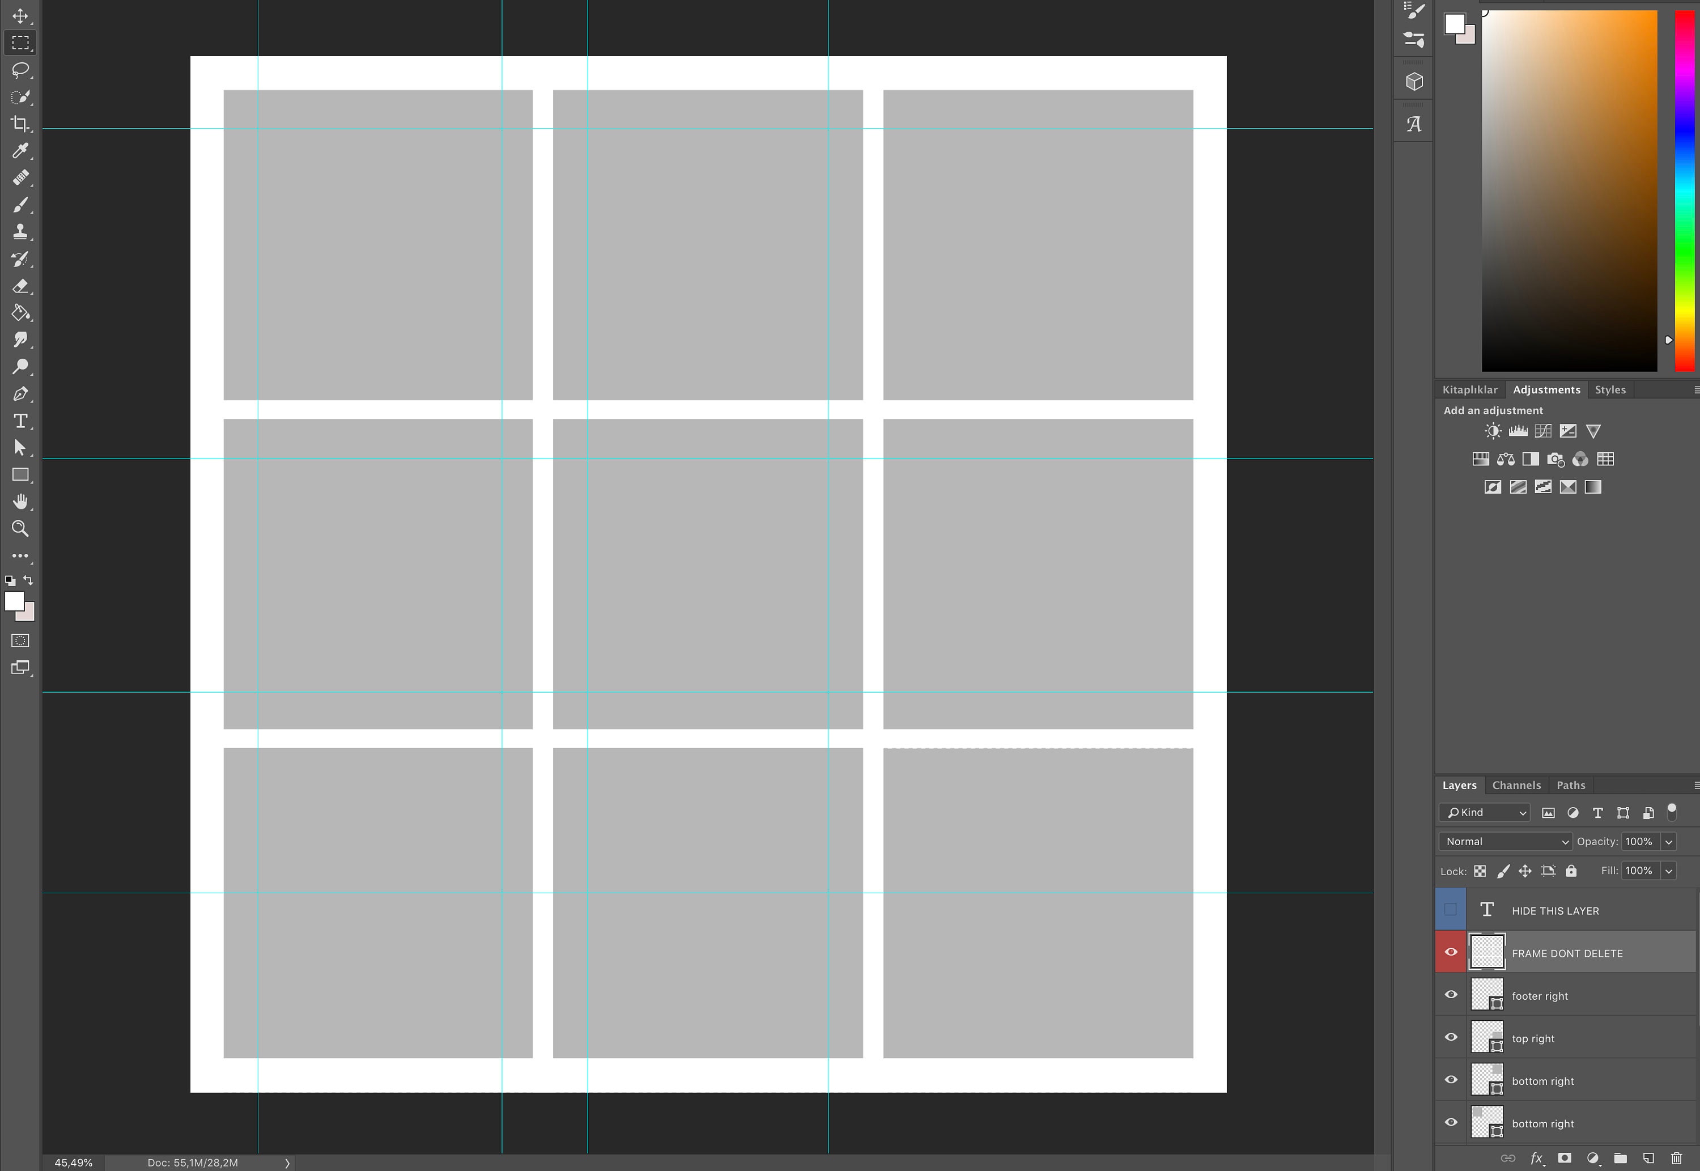Hide the footer right layer
Image resolution: width=1700 pixels, height=1171 pixels.
coord(1450,994)
